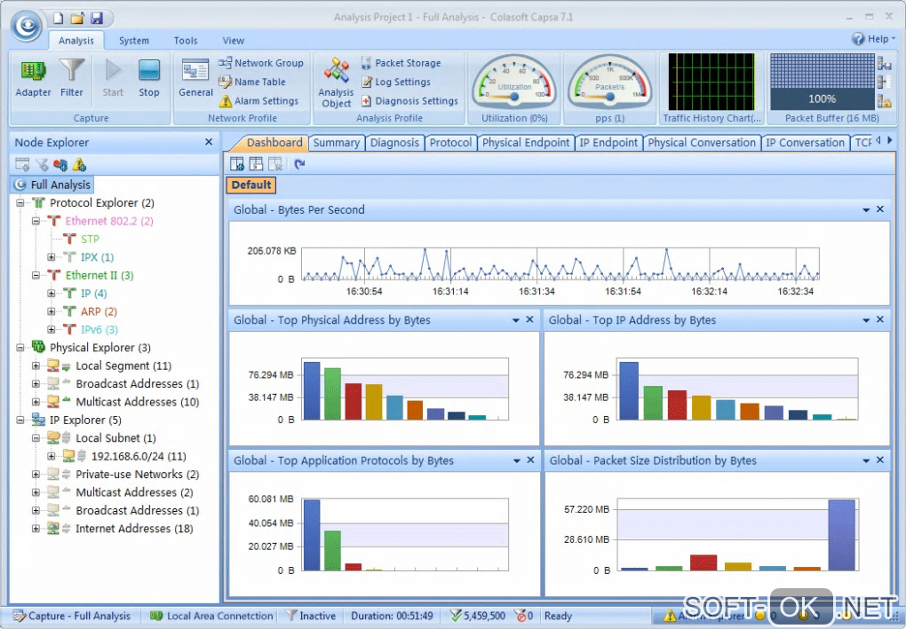
Task: Click the Node Explorer filter toolbar icon
Action: 42,165
